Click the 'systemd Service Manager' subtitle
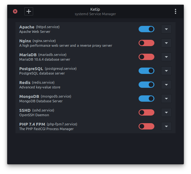 (95, 14)
